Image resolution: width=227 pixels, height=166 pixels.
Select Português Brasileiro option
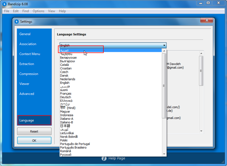click(111, 148)
